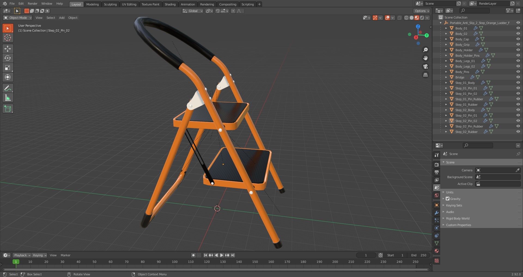The image size is (523, 277).
Task: Hide Body_01 in the outliner
Action: [518, 28]
